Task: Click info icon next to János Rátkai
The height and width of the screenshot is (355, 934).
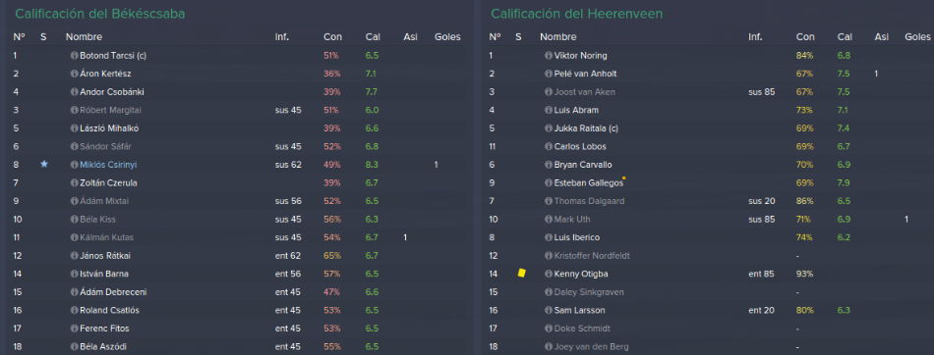Action: coord(74,256)
